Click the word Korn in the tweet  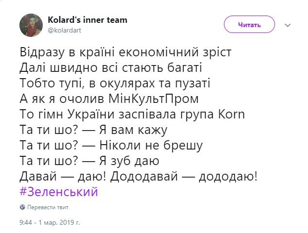[x=231, y=114]
